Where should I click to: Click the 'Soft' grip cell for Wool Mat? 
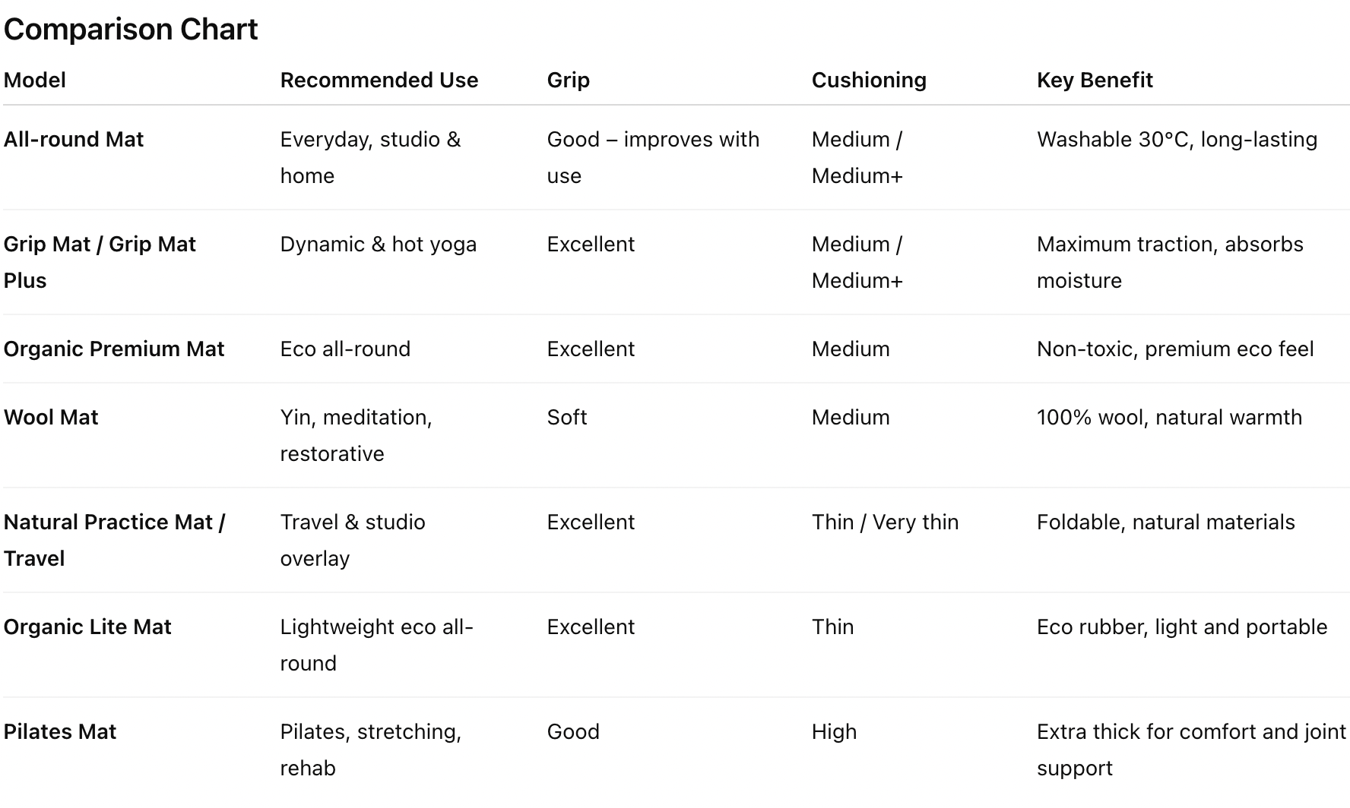(567, 417)
